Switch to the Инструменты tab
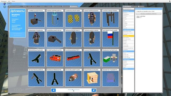The height and width of the screenshot is (96, 171). click(x=127, y=6)
